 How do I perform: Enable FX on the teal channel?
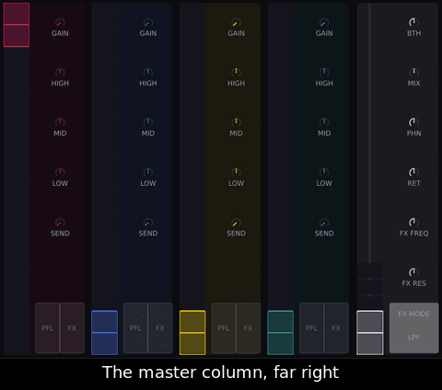[336, 328]
